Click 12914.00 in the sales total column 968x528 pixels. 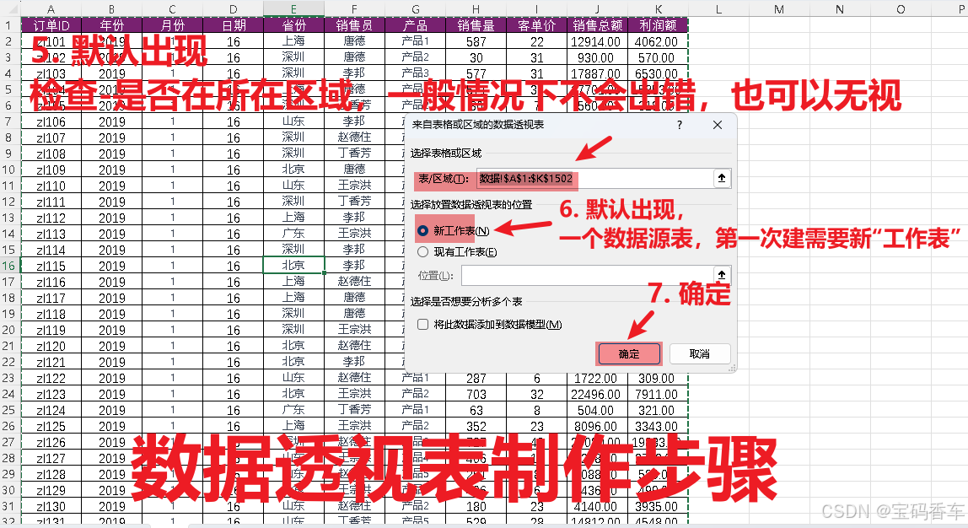pyautogui.click(x=597, y=41)
